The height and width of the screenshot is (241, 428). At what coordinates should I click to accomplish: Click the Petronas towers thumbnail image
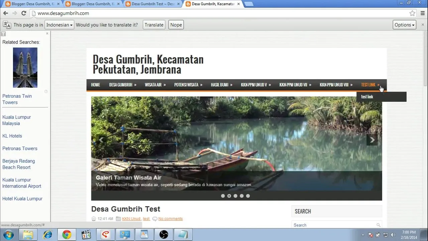pyautogui.click(x=25, y=68)
